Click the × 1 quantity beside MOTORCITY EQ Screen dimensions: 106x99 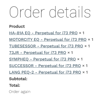coord(91,40)
